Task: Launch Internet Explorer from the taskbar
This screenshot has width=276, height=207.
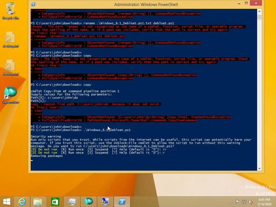Action: click(22, 202)
